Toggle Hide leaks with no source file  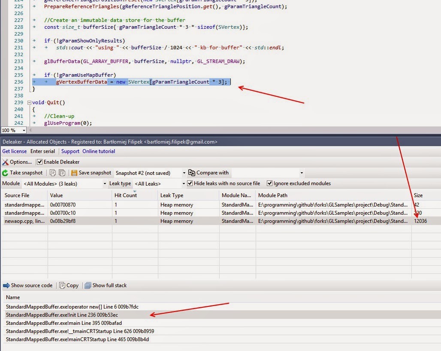(190, 183)
